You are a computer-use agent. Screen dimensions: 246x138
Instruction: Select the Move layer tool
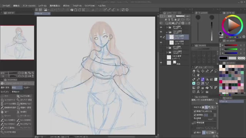pos(203,71)
